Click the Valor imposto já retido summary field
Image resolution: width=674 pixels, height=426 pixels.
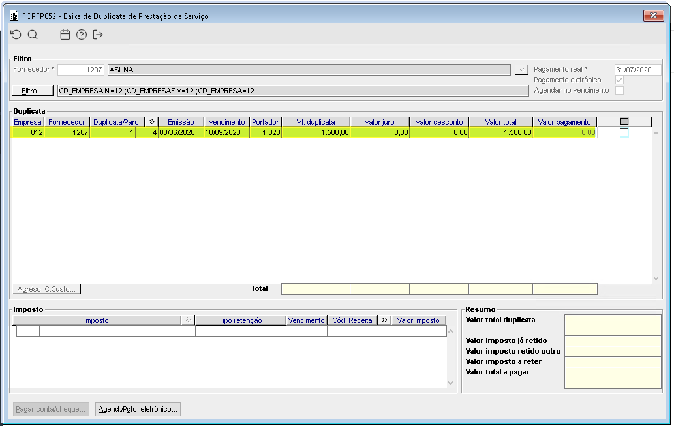pyautogui.click(x=613, y=341)
